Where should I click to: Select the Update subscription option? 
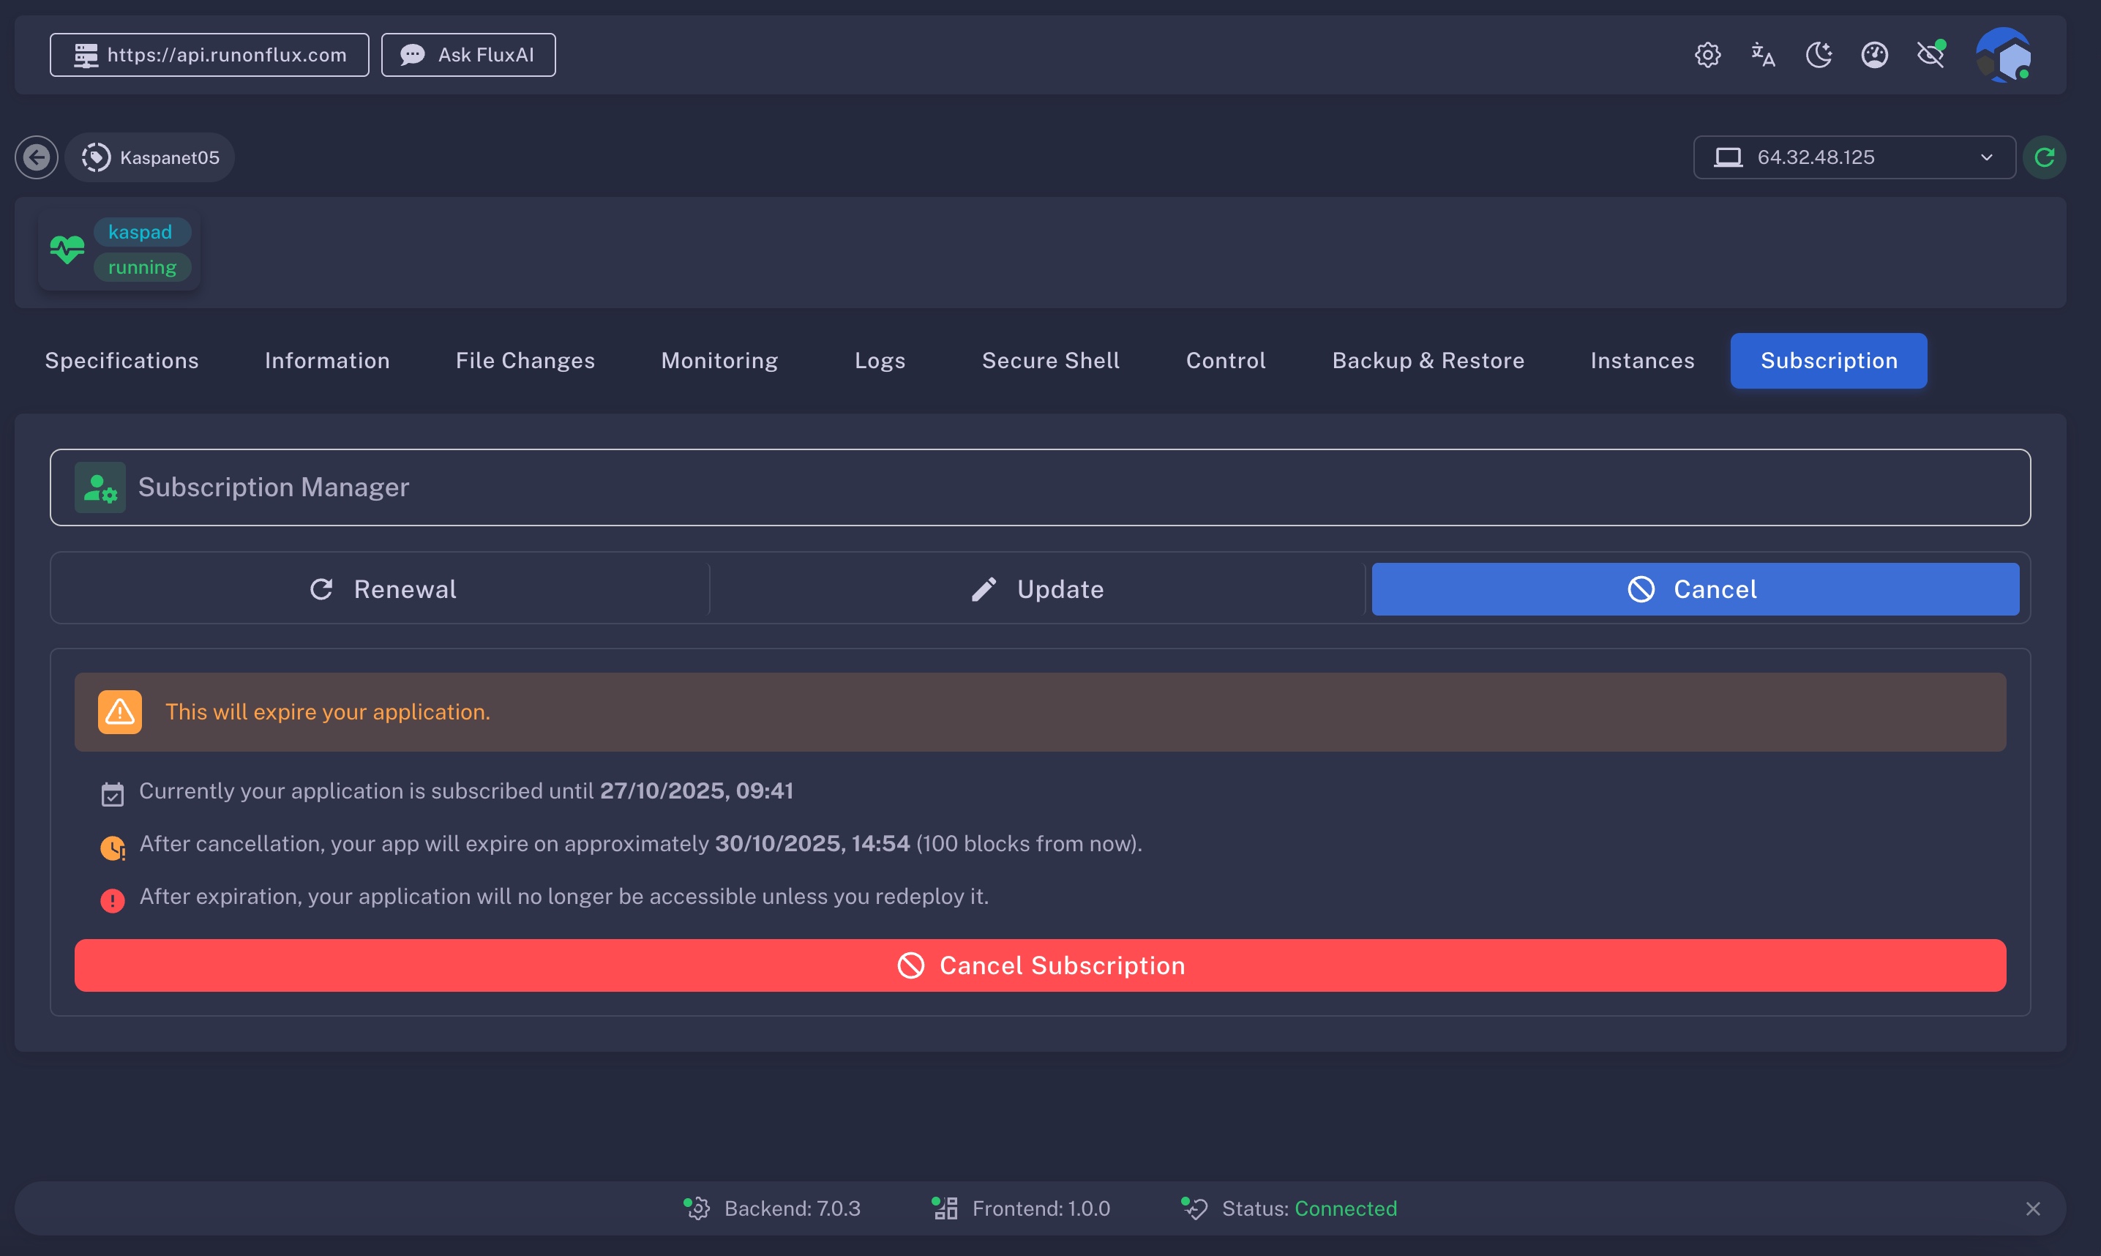[x=1038, y=589]
